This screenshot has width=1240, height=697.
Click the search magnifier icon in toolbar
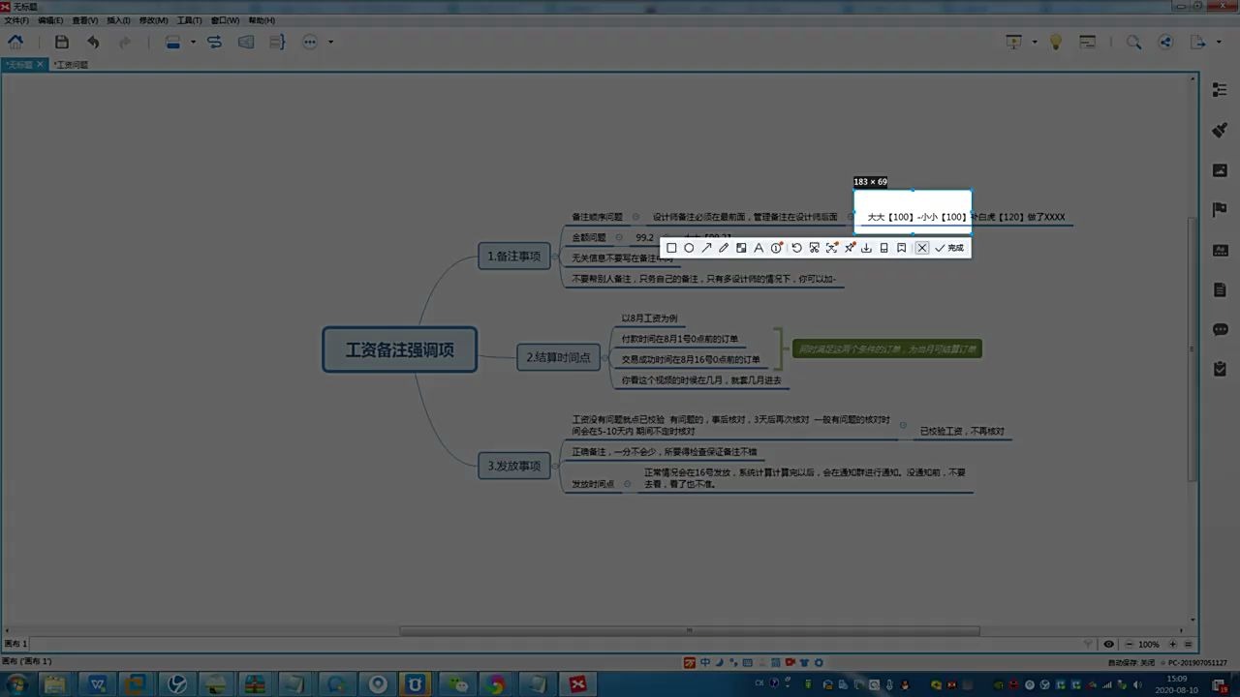[1133, 42]
